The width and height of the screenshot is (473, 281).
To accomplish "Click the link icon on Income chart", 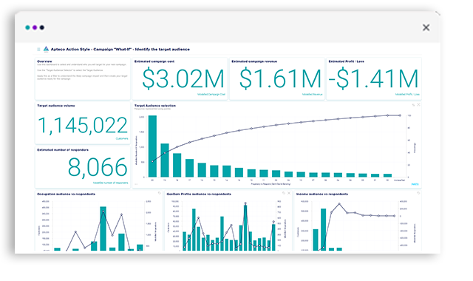I will [x=418, y=193].
